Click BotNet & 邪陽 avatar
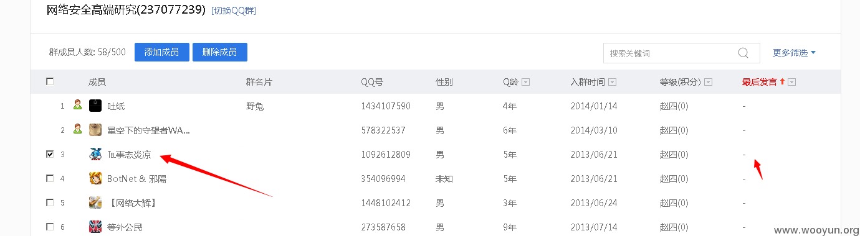The height and width of the screenshot is (236, 860). 95,178
